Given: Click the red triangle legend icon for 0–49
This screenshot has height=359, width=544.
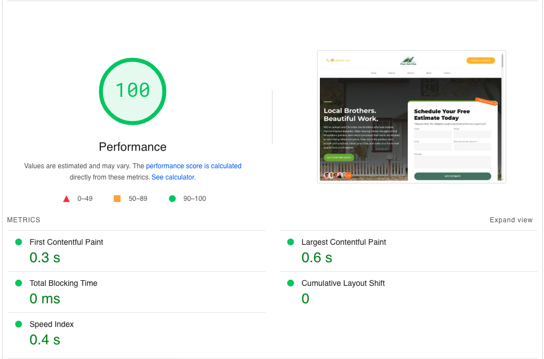Looking at the screenshot, I should [x=66, y=198].
